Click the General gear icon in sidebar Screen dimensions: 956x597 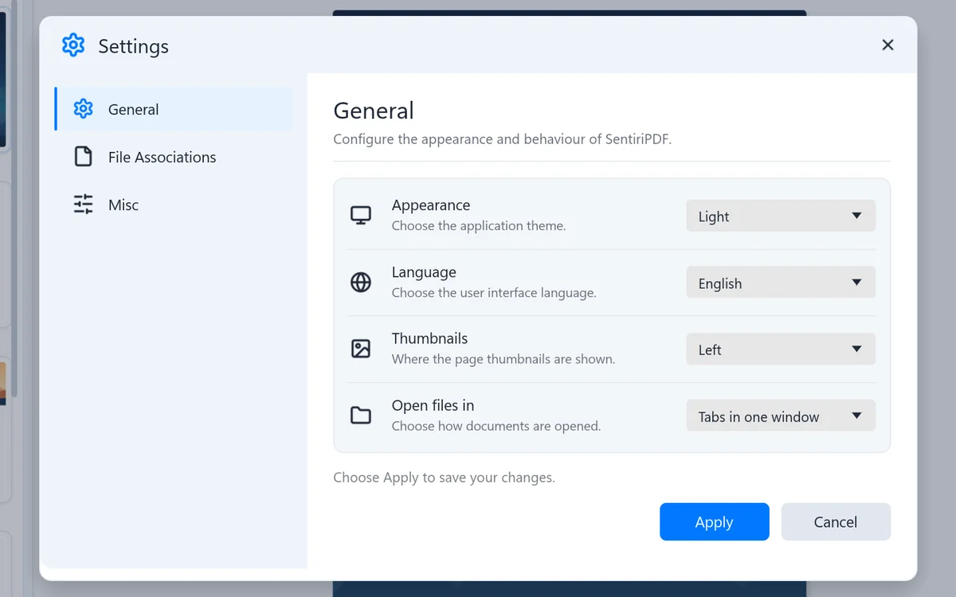tap(84, 109)
